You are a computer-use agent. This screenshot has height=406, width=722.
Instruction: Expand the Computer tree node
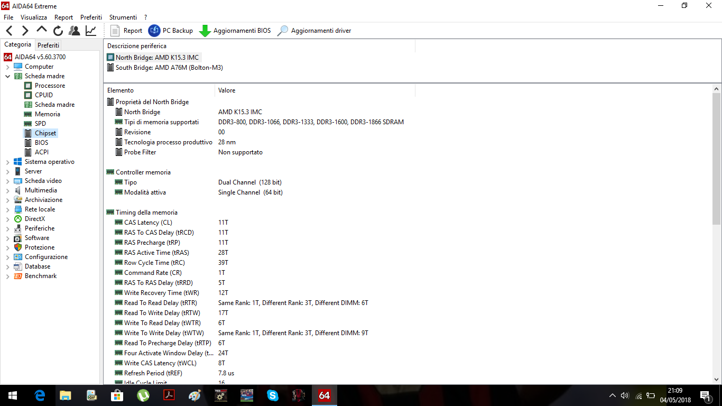7,67
